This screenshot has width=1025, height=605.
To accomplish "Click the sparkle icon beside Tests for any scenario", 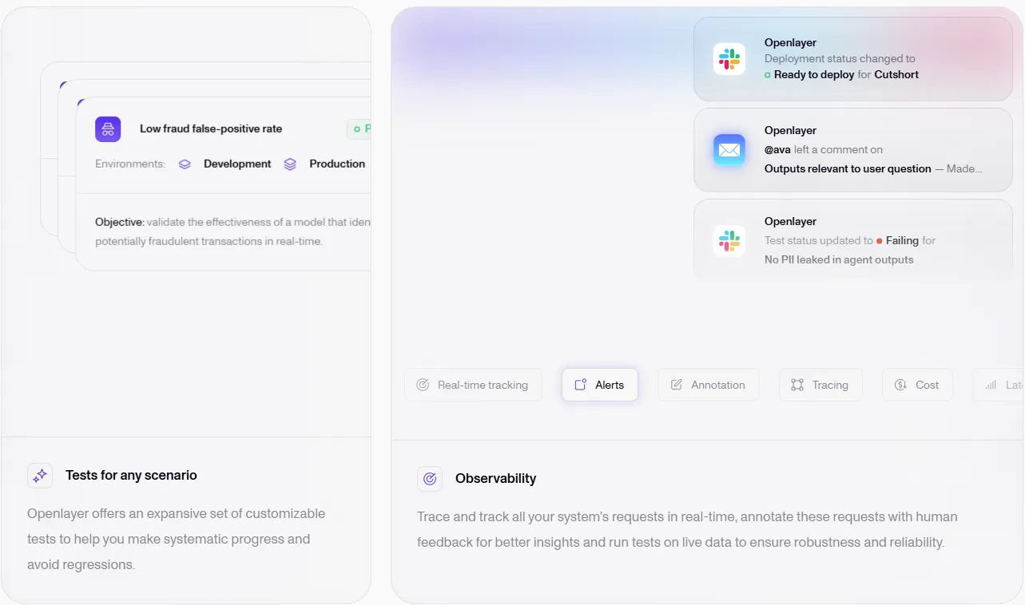I will pyautogui.click(x=40, y=476).
